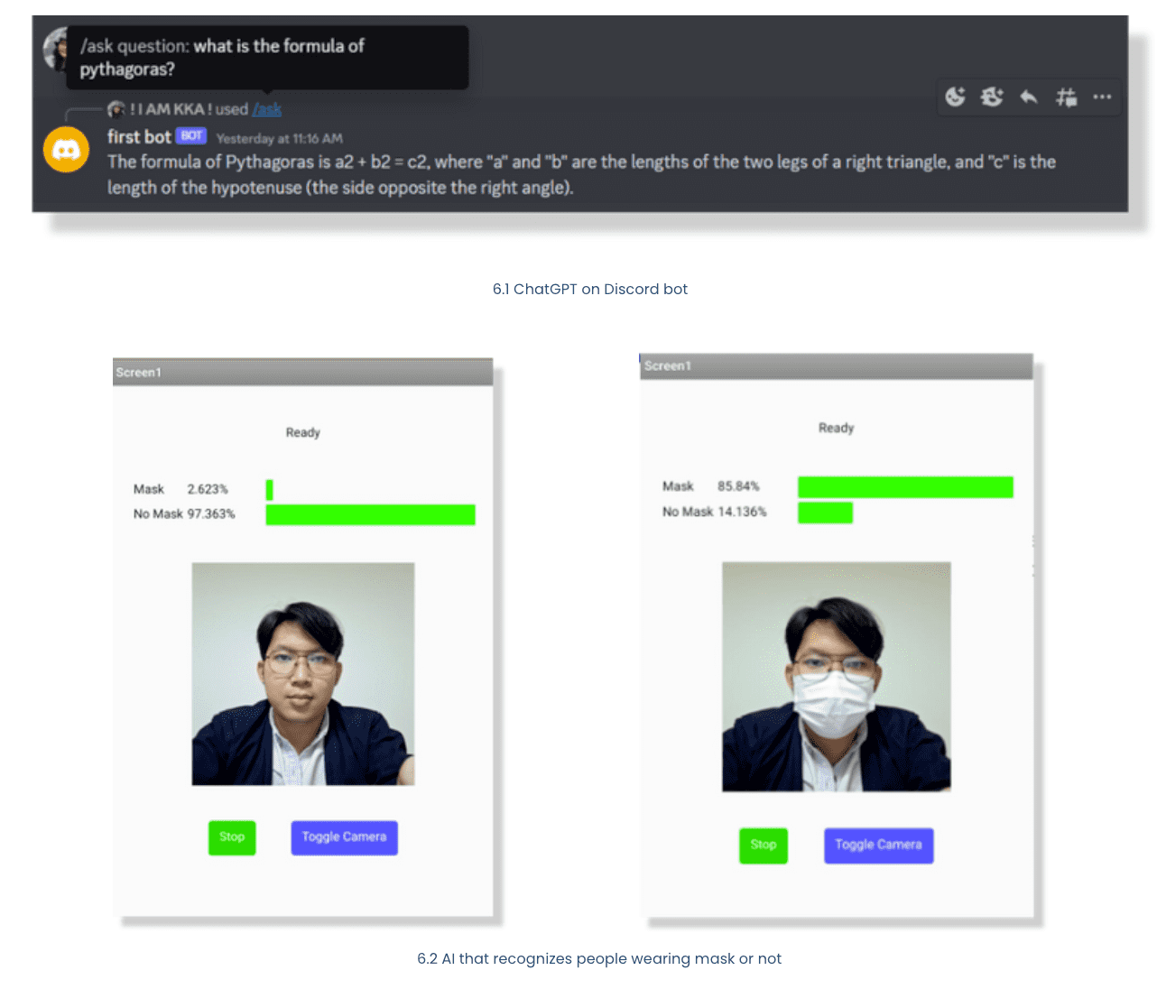Select the super reaction icon
Image resolution: width=1157 pixels, height=998 pixels.
coord(992,97)
